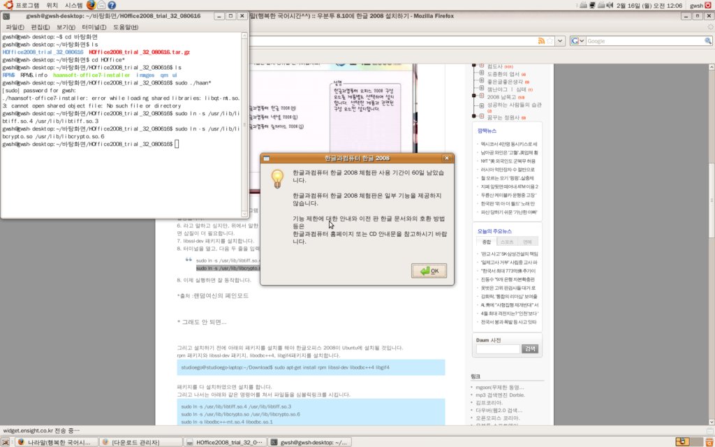The width and height of the screenshot is (715, 447).
Task: Click Firefox page vertical scrollbar thumb
Action: tap(711, 200)
